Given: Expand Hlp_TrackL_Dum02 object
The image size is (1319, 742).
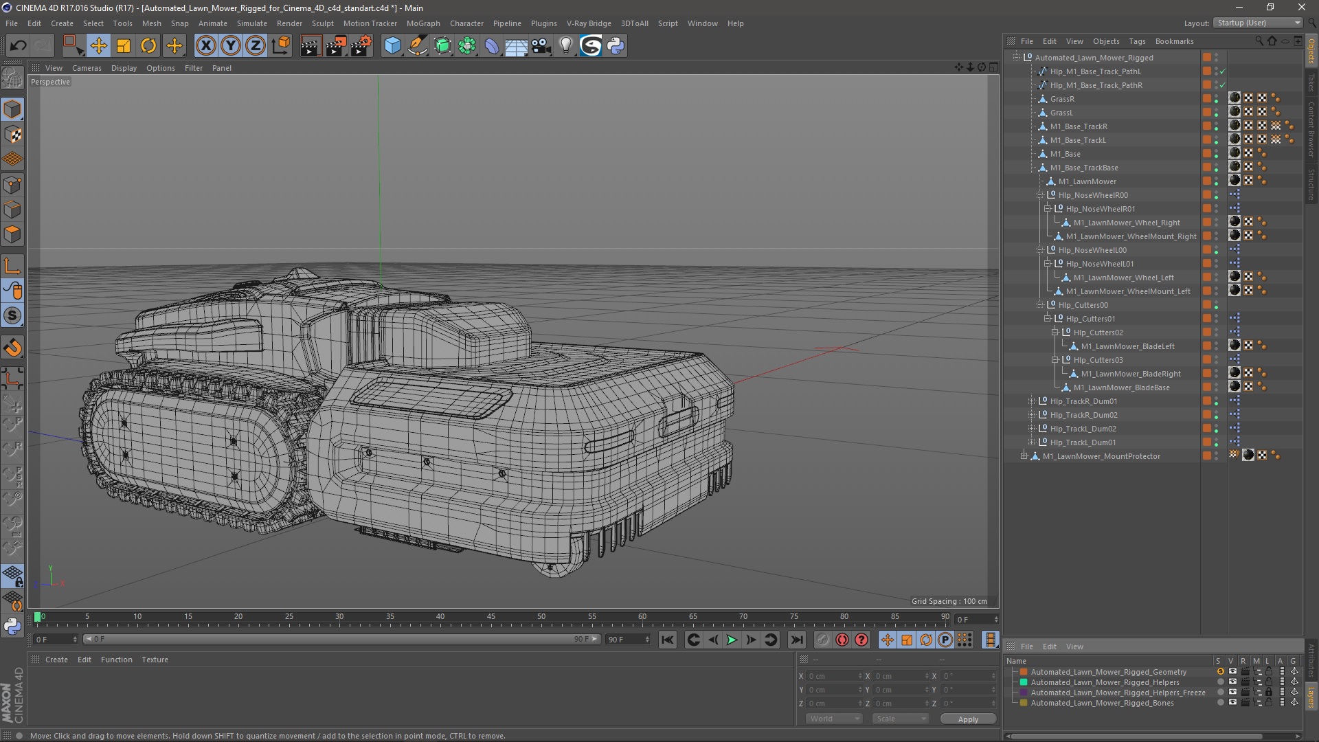Looking at the screenshot, I should [1032, 429].
